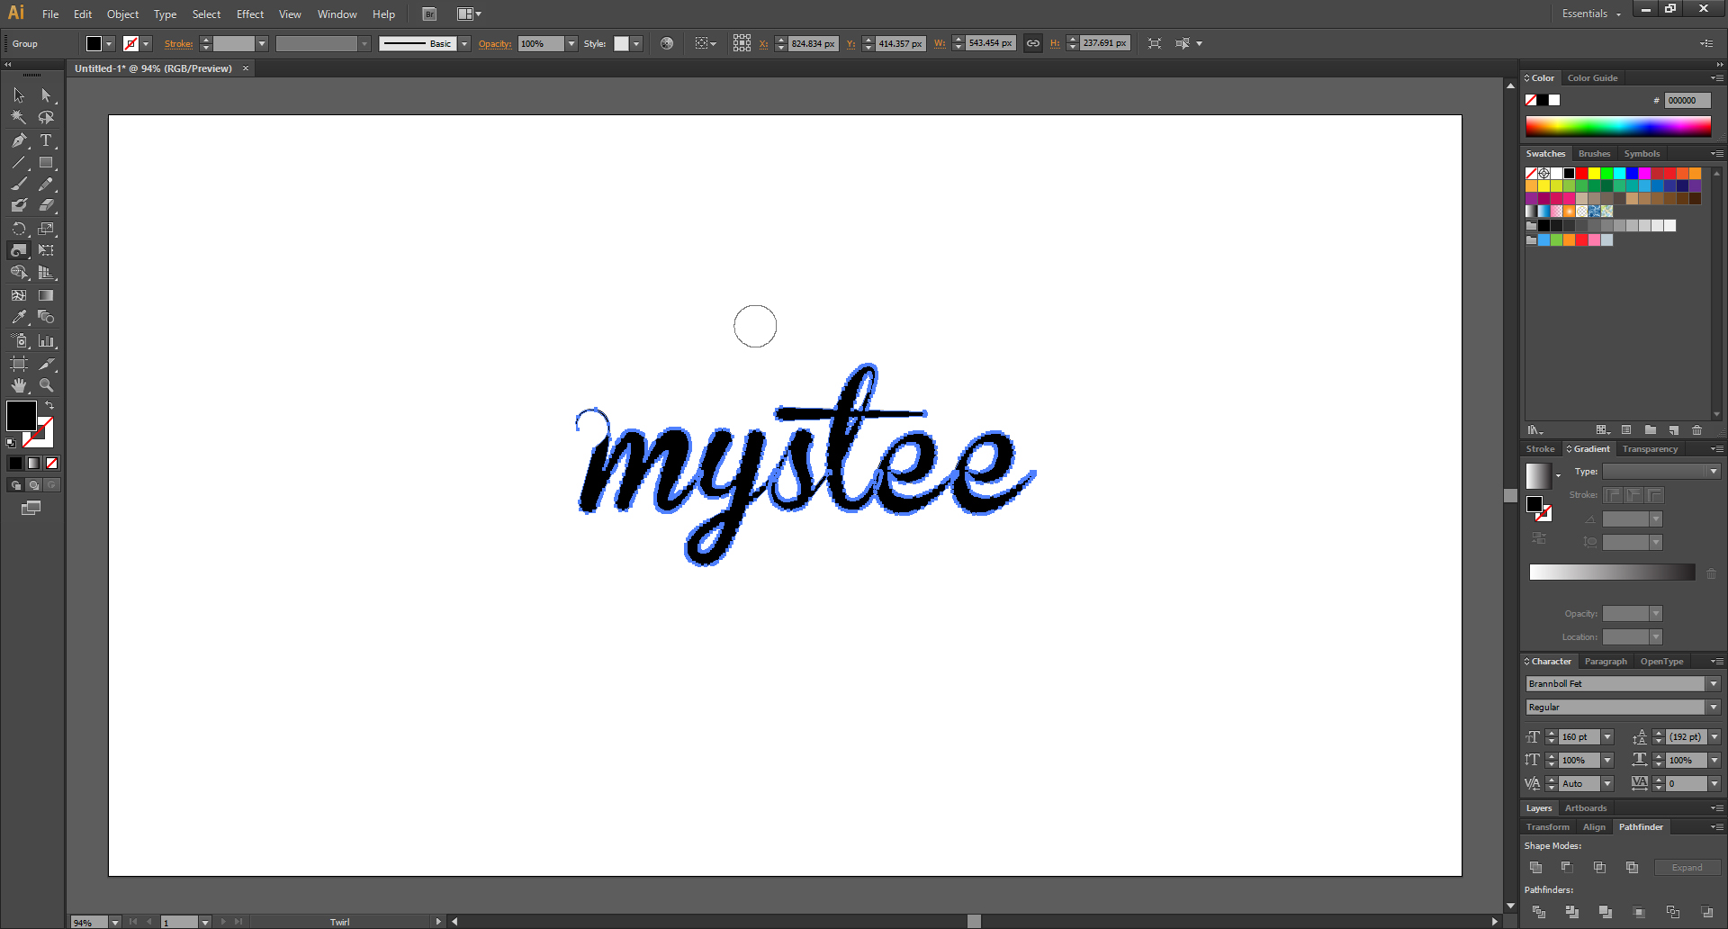The height and width of the screenshot is (929, 1728).
Task: Open the Paragraph panel tab
Action: pos(1606,662)
